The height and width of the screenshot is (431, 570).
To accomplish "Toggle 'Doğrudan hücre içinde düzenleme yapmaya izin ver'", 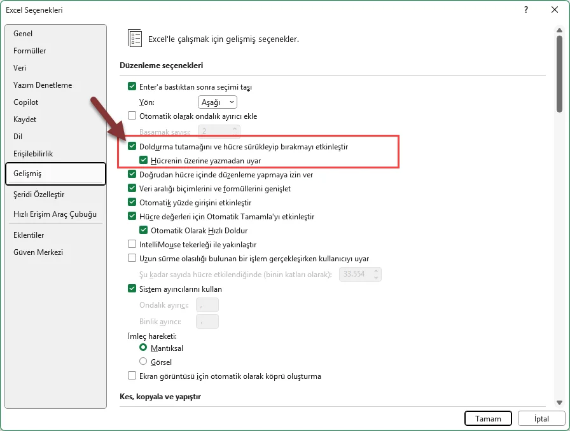I will tap(132, 174).
